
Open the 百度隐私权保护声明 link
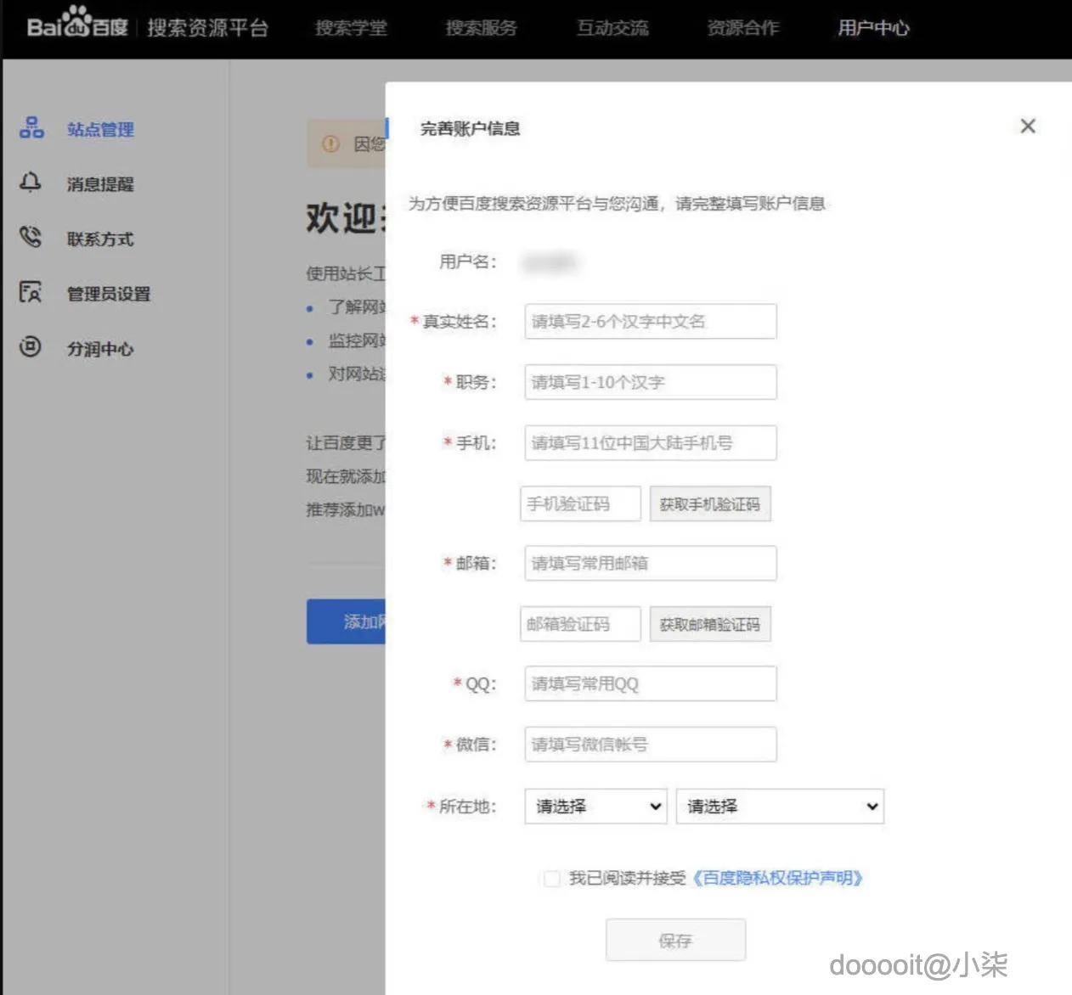pos(776,879)
